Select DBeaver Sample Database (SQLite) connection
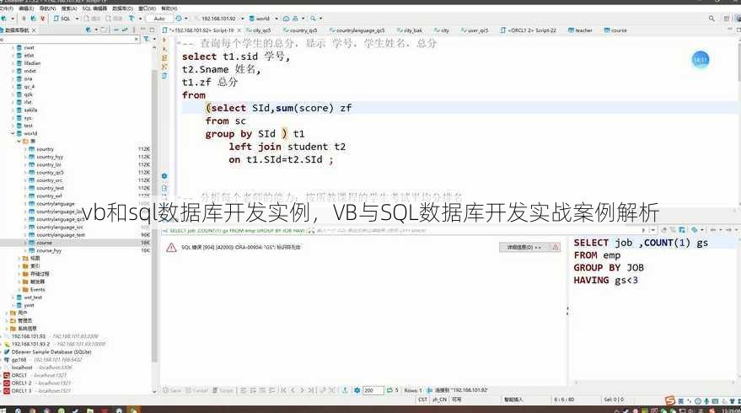Image resolution: width=741 pixels, height=413 pixels. tap(51, 352)
